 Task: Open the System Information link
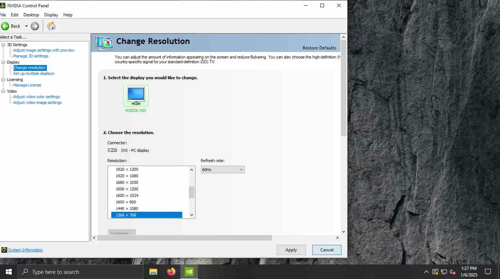coord(25,250)
